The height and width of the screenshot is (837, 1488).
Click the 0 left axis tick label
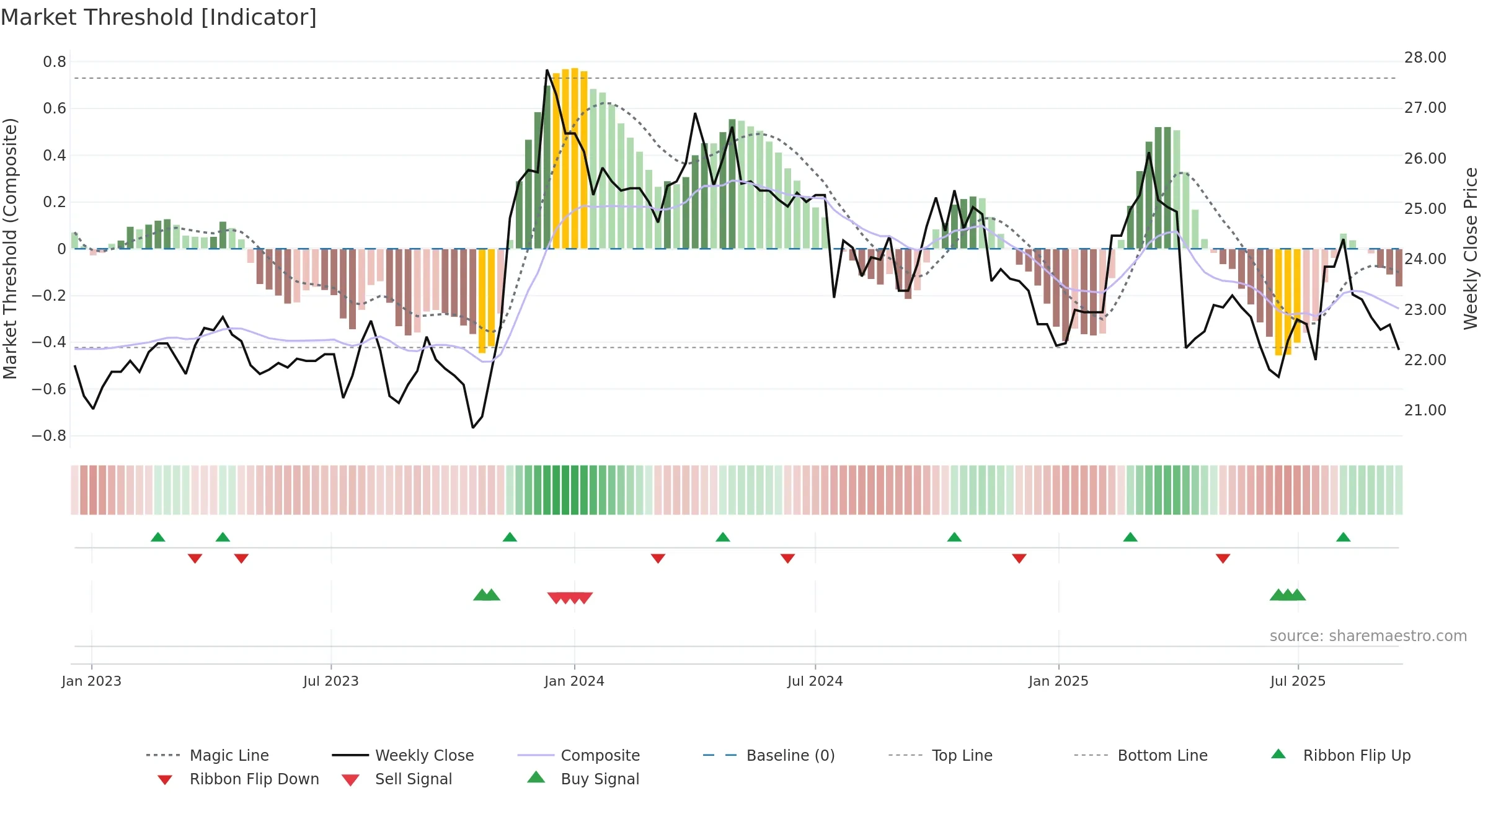click(x=62, y=249)
